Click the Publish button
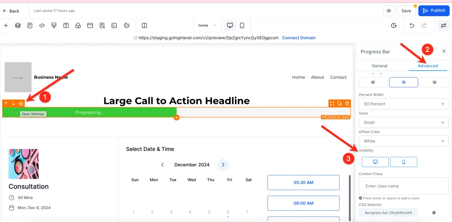 point(434,11)
